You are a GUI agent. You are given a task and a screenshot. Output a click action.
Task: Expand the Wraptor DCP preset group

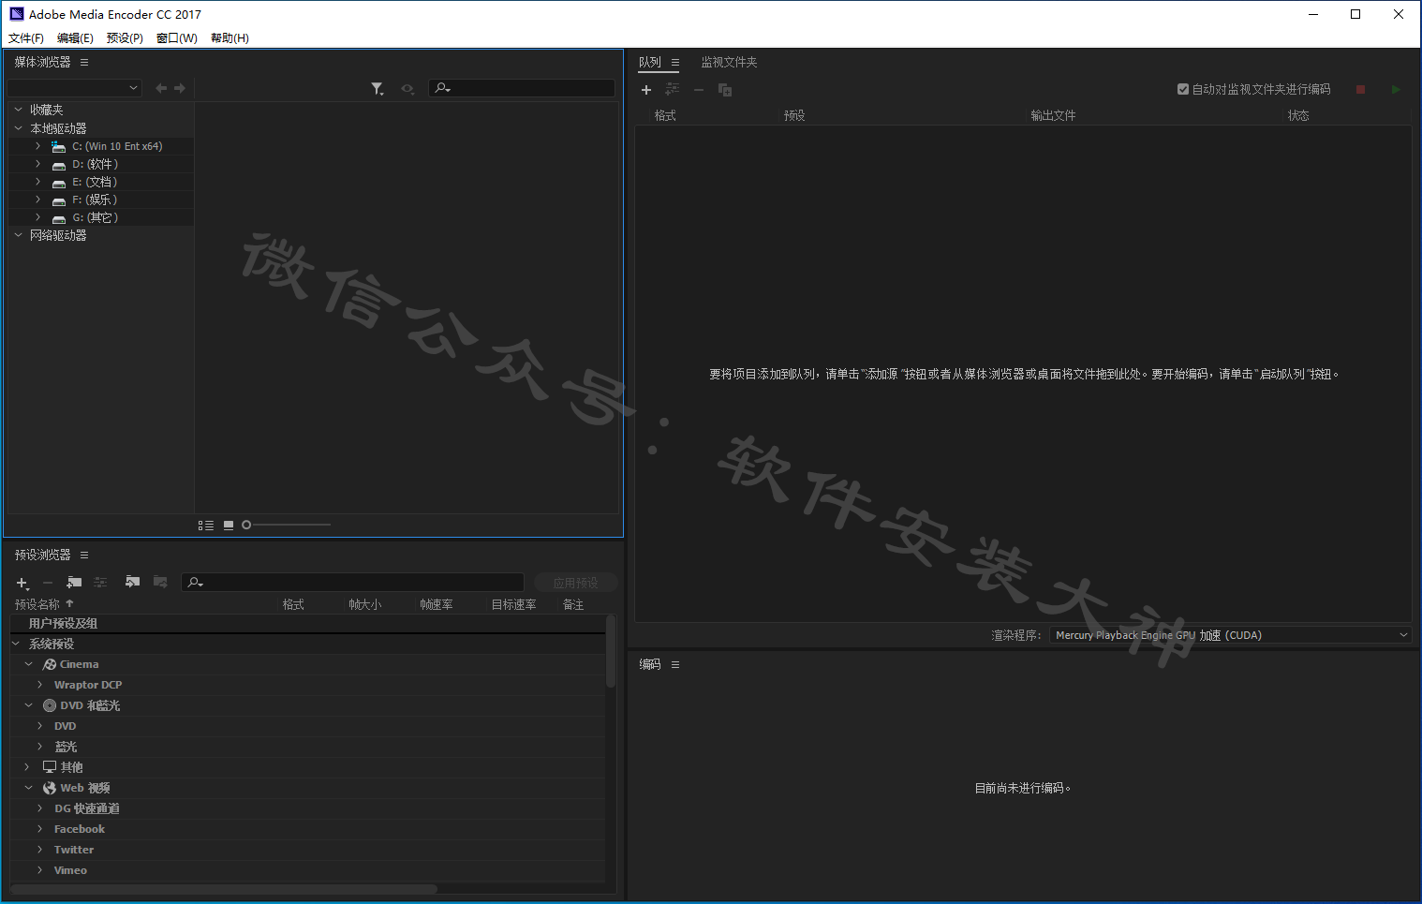click(39, 685)
